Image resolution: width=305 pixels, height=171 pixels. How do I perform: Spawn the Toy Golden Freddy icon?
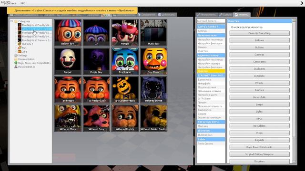(125, 90)
